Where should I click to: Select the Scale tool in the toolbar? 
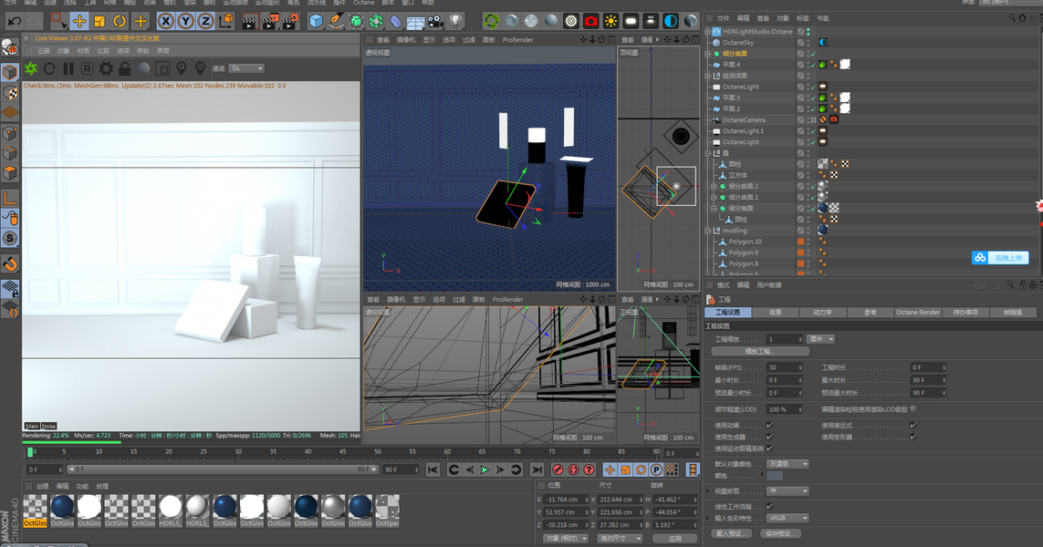pos(99,21)
